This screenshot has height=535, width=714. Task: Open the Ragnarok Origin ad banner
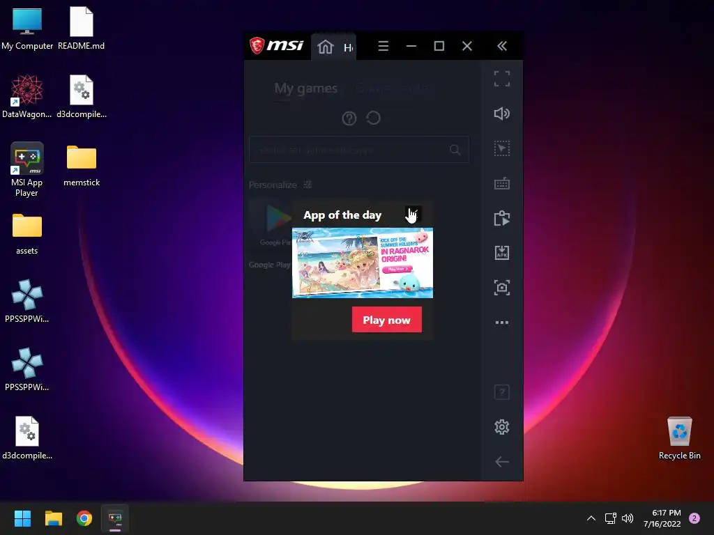[363, 263]
